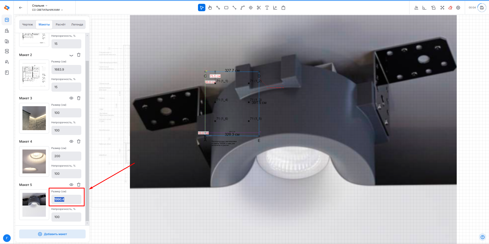The width and height of the screenshot is (489, 244).
Task: Click Макет 4 opacity field
Action: 66,174
